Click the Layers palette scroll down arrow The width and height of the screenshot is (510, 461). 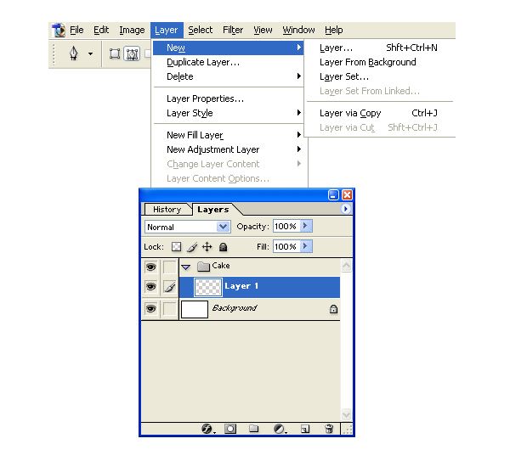tap(347, 414)
